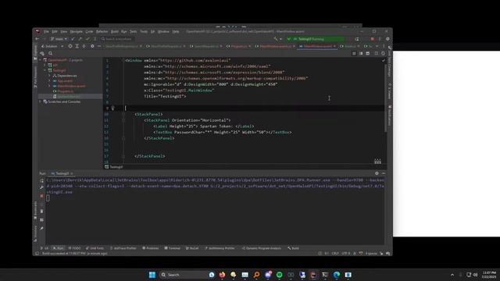Collapse the TestingUI project node
This screenshot has width=500, height=281.
[45, 70]
